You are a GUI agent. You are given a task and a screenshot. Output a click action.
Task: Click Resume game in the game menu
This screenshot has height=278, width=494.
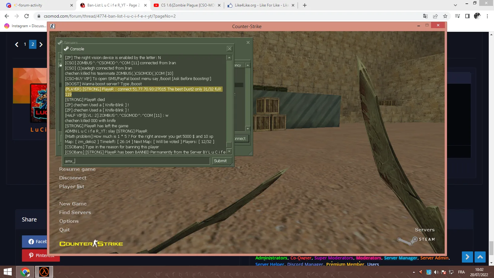pos(77,169)
